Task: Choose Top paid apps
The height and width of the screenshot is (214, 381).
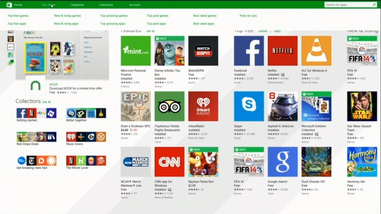Action: 156,23
